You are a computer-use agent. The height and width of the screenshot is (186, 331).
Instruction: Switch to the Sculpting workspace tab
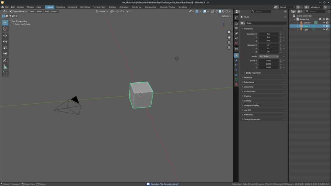(x=72, y=7)
